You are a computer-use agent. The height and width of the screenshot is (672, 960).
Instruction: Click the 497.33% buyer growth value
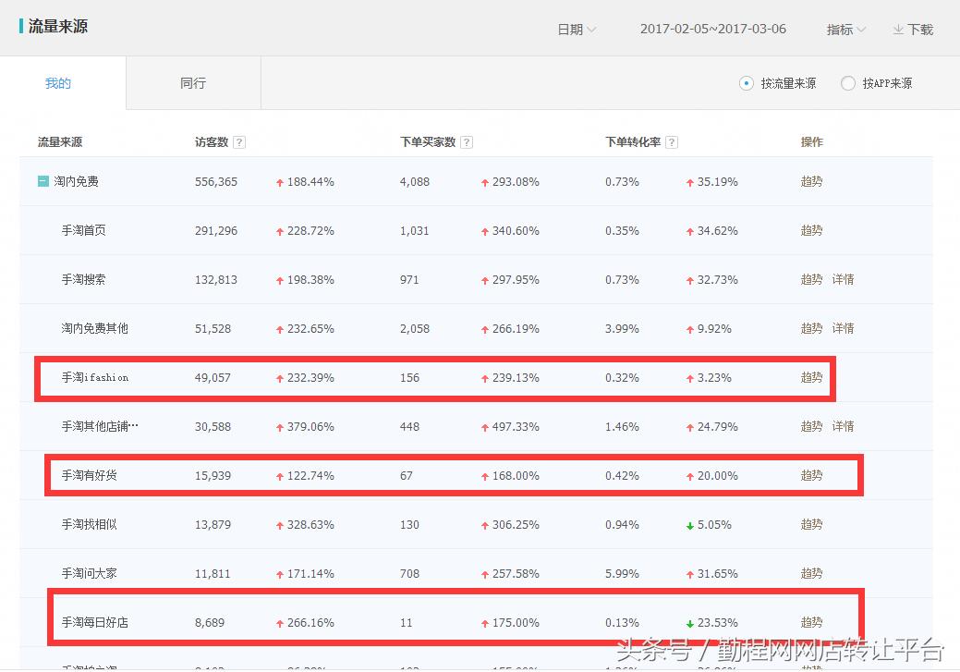(x=516, y=427)
